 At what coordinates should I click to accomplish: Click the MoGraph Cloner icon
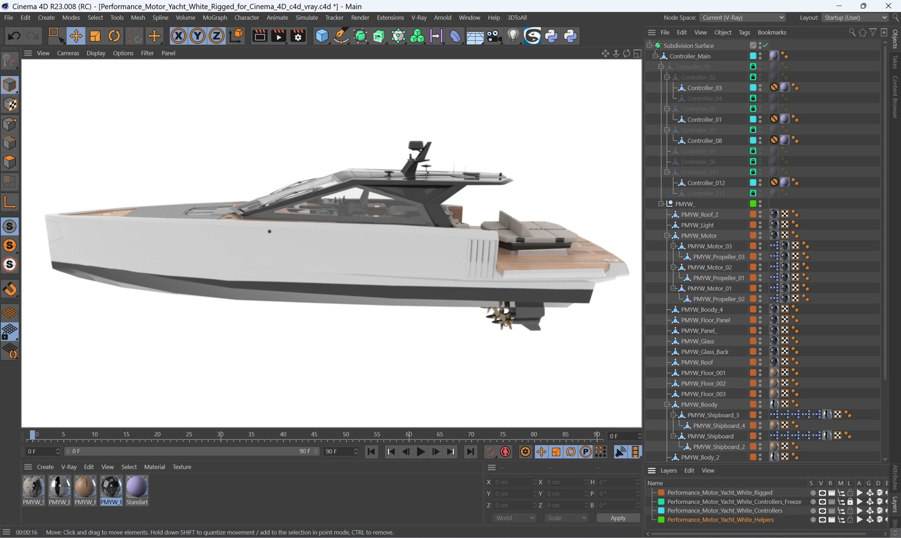coord(417,36)
